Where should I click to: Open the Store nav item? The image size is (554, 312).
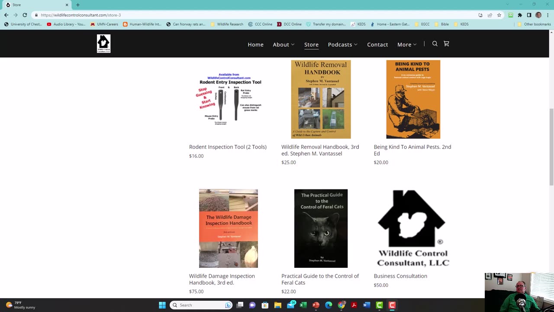(311, 44)
